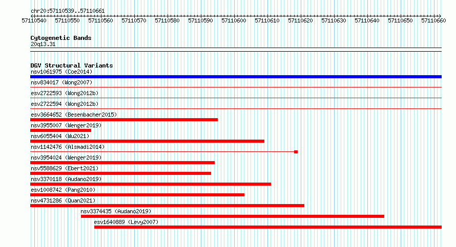The width and height of the screenshot is (456, 247).
Task: Click the nsv3954024 red variant bar
Action: 122,163
